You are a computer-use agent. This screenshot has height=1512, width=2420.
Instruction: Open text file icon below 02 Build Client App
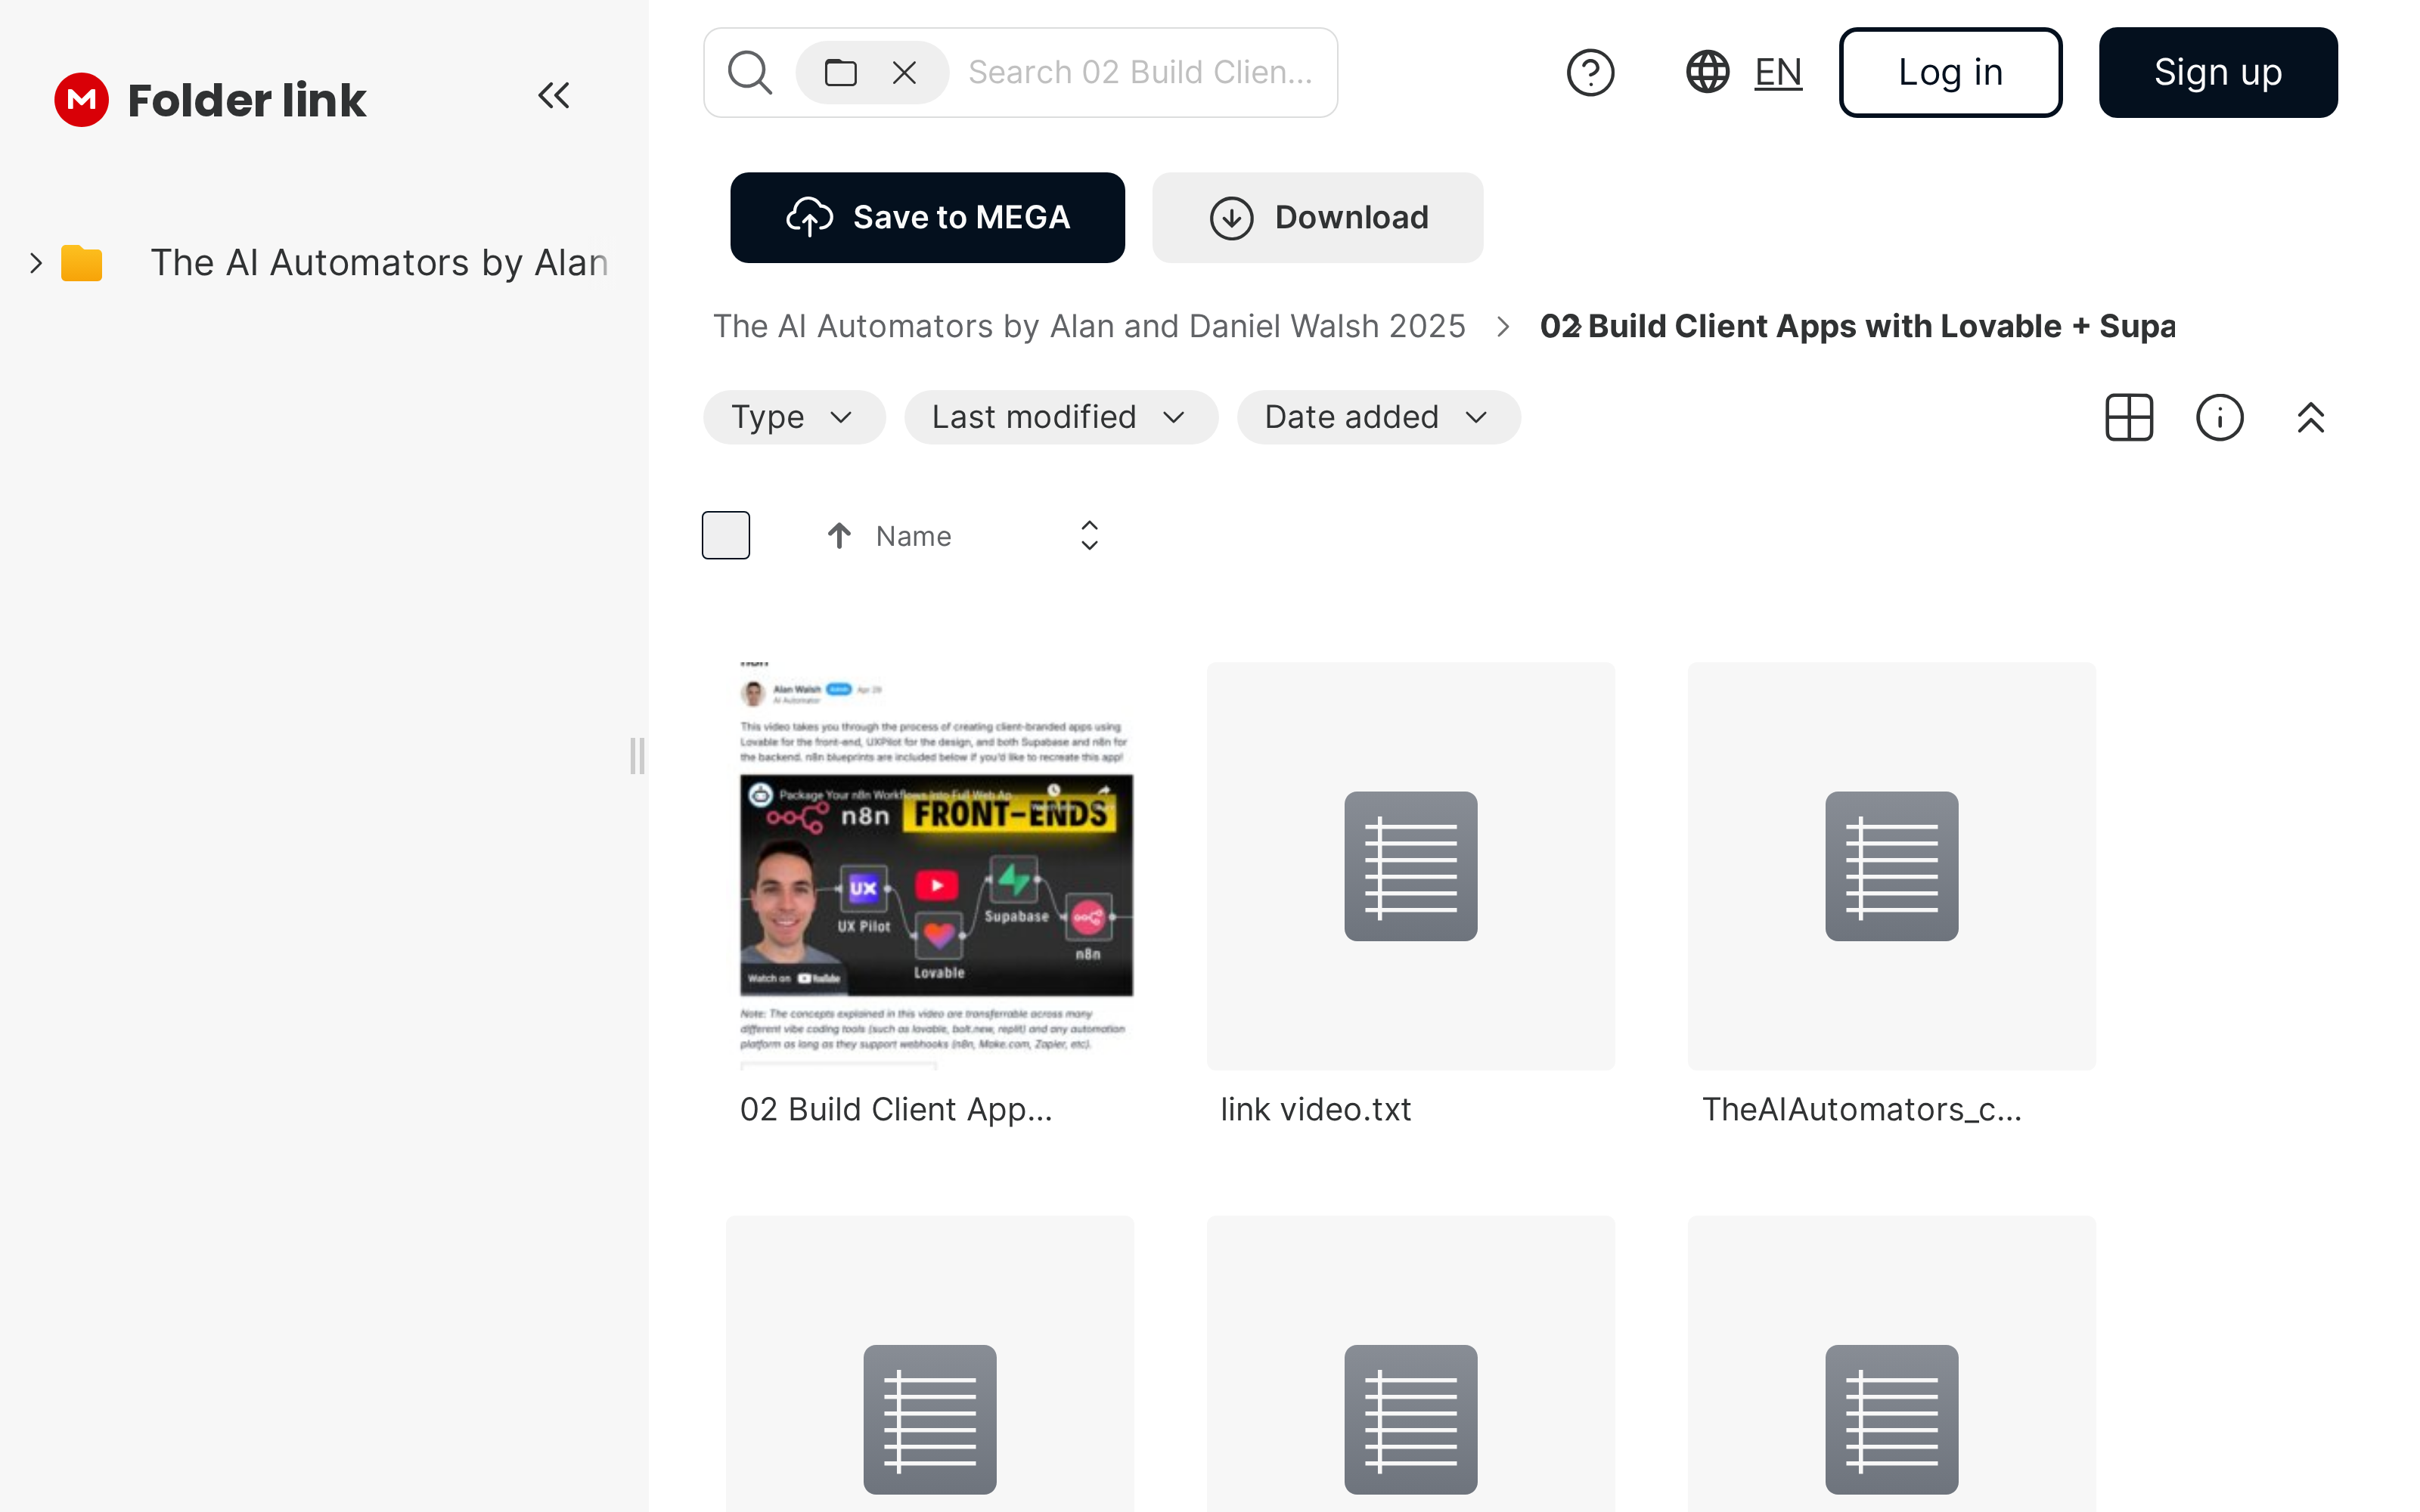(x=929, y=1419)
